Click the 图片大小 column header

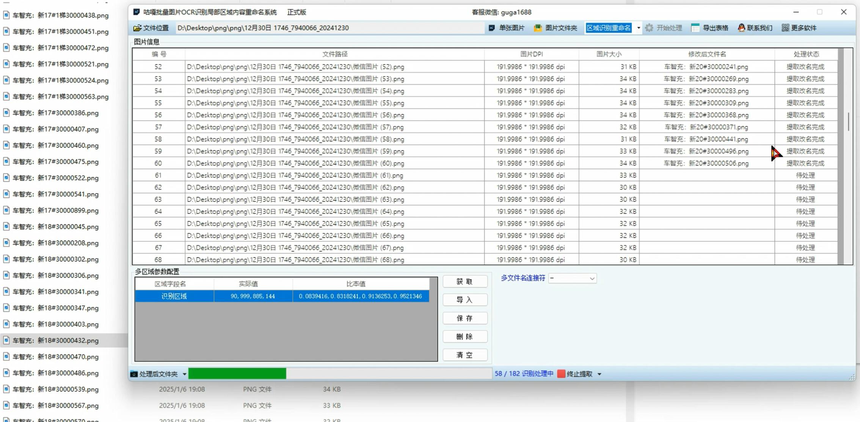[x=609, y=54]
